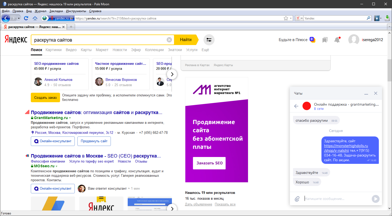Screen dimensions: 392x216
Task: Open the browser Home icon
Action: (35, 18)
